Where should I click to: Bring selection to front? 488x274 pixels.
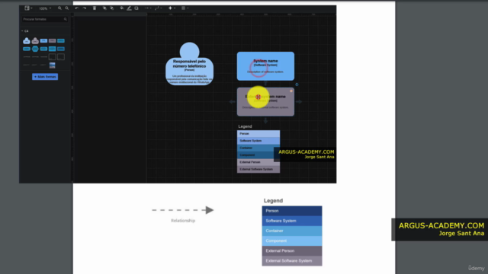pyautogui.click(x=104, y=8)
